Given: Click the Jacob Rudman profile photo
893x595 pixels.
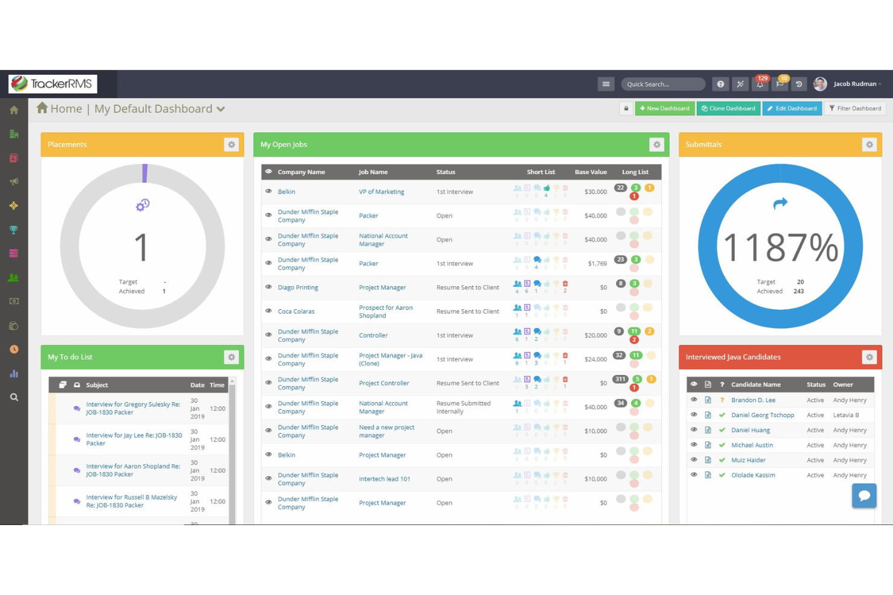Looking at the screenshot, I should coord(820,84).
